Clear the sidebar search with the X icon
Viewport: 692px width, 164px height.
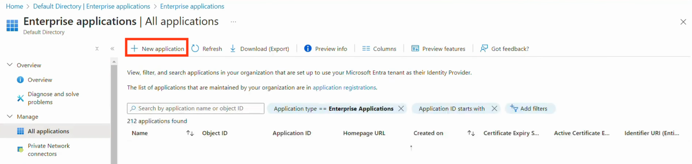click(97, 48)
